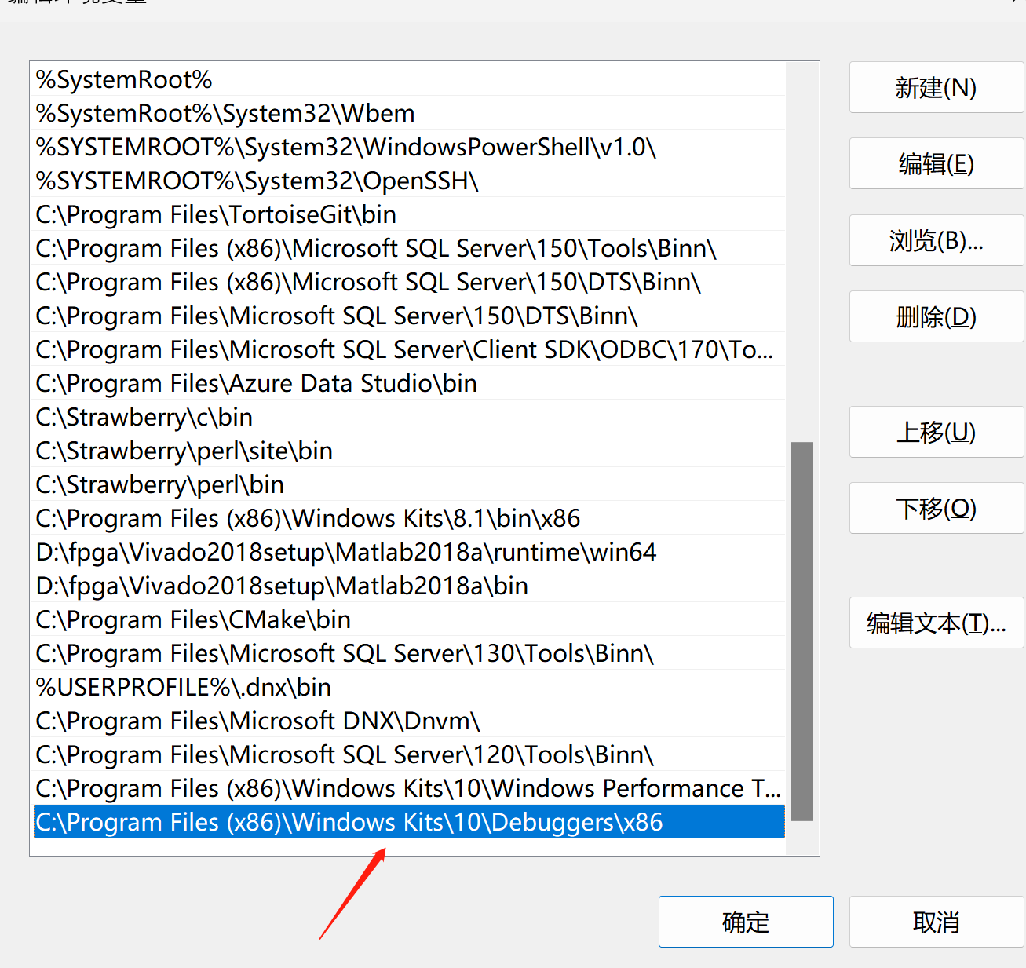Screen dimensions: 1026x968
Task: Open the 浏览(B)... browse button
Action: (x=937, y=240)
